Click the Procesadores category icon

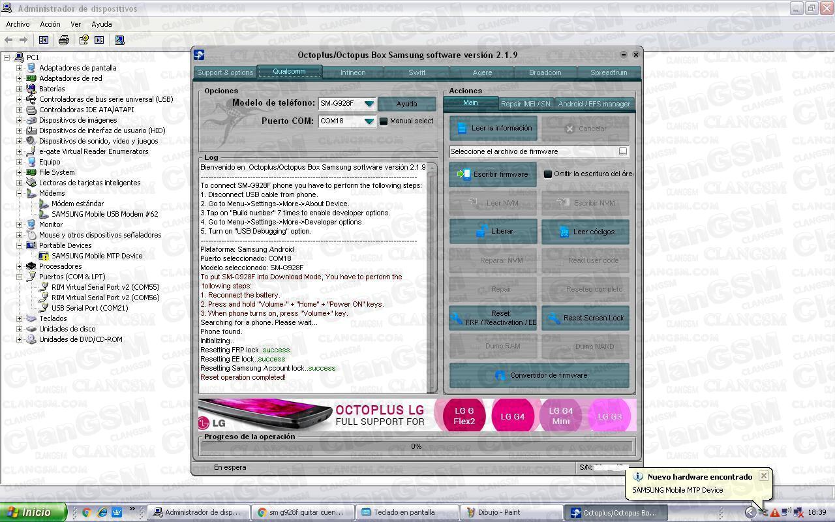31,266
